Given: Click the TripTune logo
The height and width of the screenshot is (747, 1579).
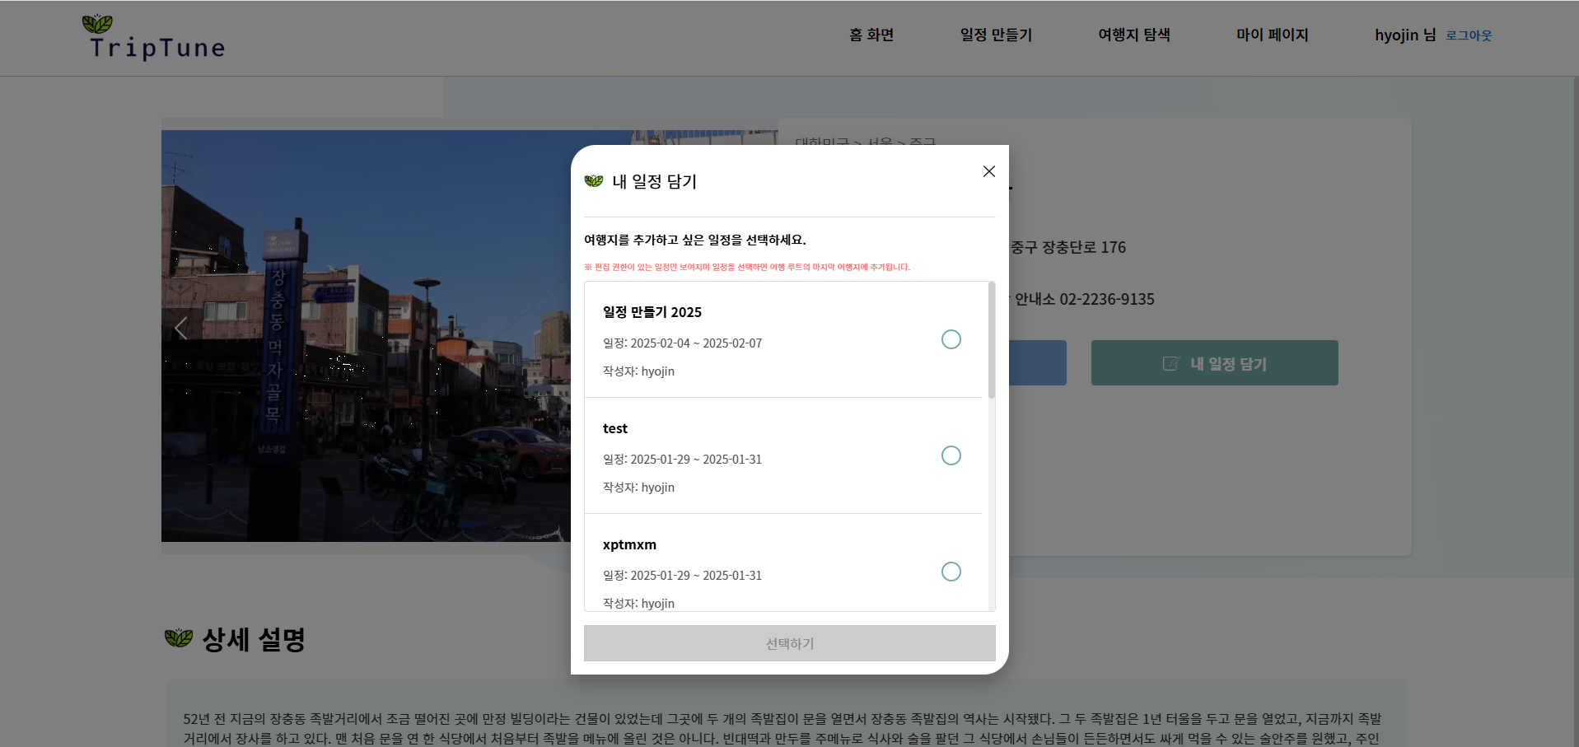Looking at the screenshot, I should (154, 38).
